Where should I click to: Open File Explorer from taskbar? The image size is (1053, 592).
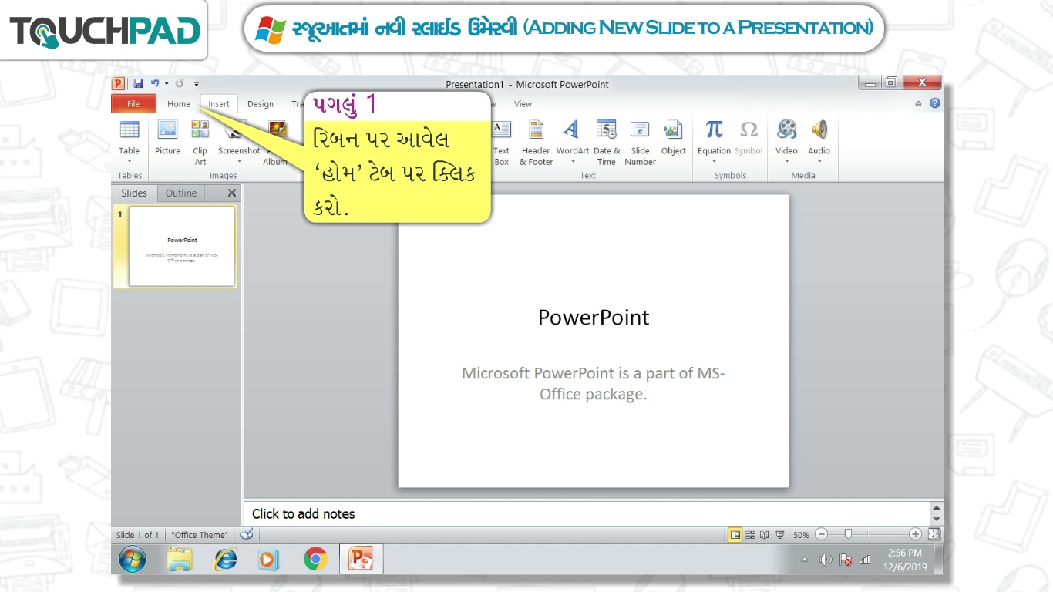pos(180,559)
